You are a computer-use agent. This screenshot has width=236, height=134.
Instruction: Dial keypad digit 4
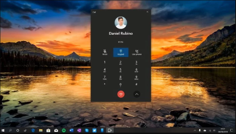105,70
